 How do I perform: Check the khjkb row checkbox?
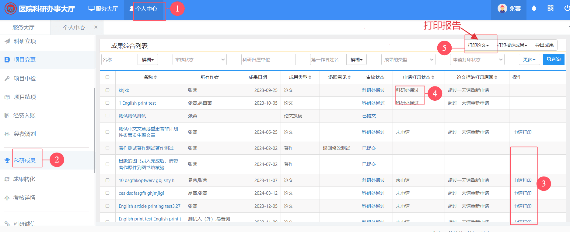click(x=107, y=90)
